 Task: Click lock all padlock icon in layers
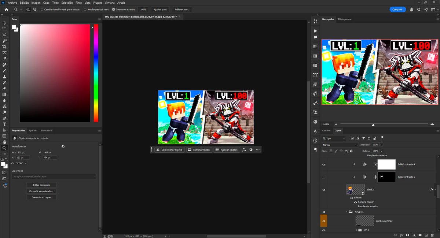point(352,151)
